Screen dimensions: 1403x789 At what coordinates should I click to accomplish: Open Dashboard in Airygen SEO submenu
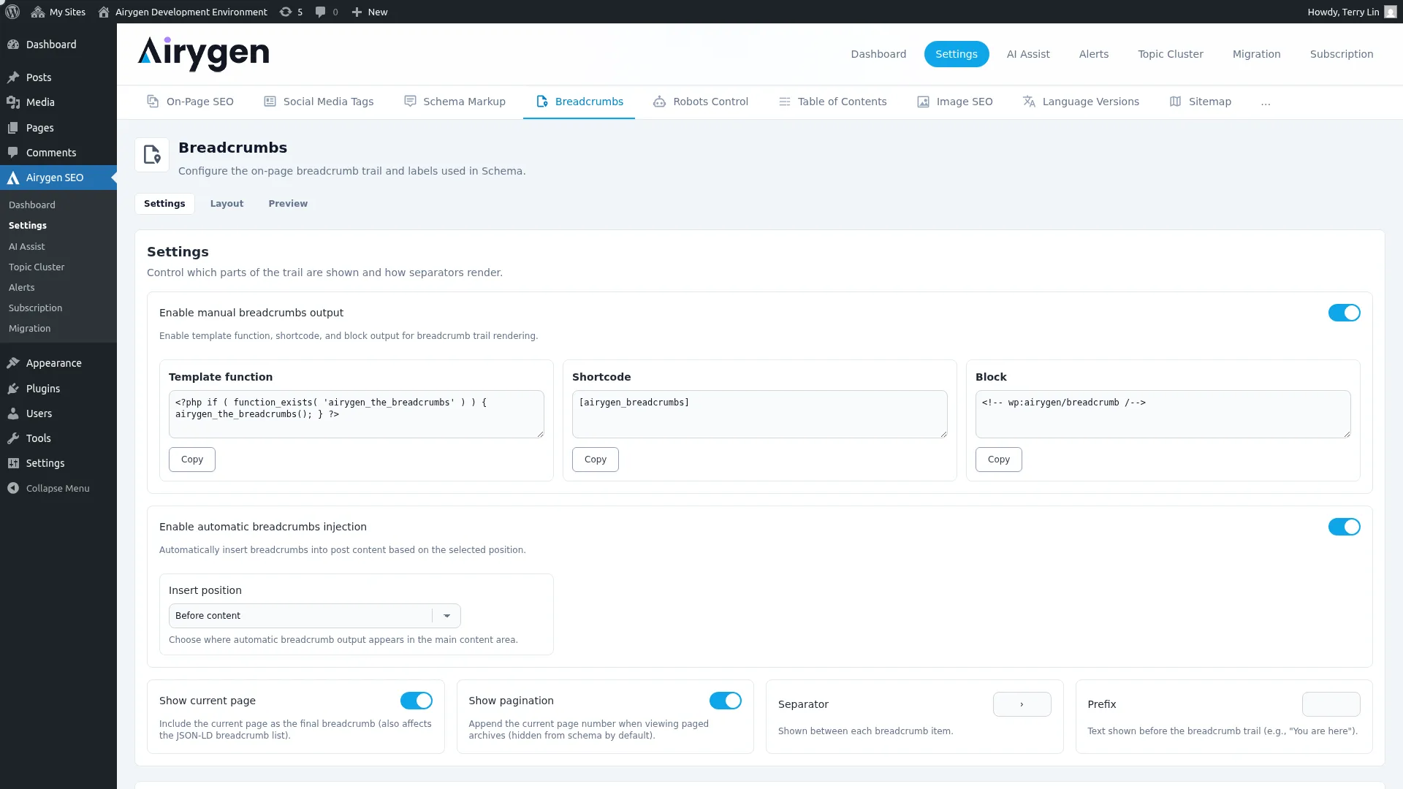click(32, 205)
